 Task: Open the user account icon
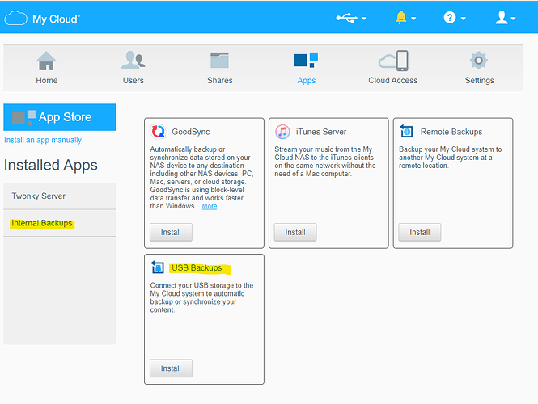pyautogui.click(x=502, y=18)
